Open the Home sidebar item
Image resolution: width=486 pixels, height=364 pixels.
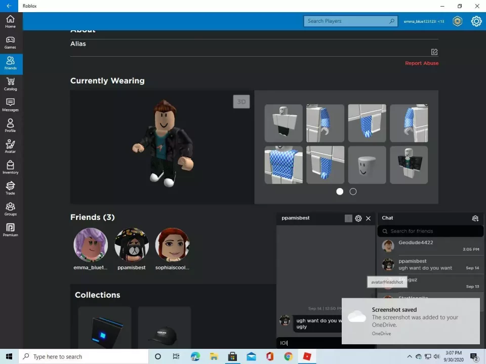10,22
